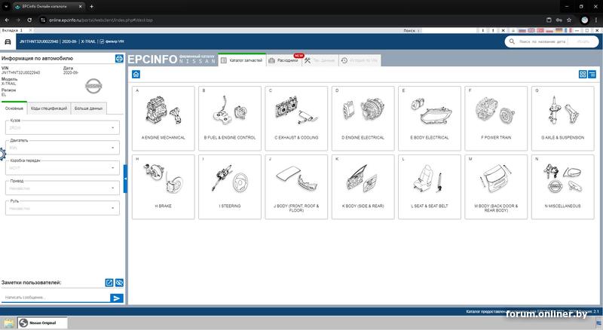Toggle visibility of user notes
The image size is (603, 330).
[119, 283]
